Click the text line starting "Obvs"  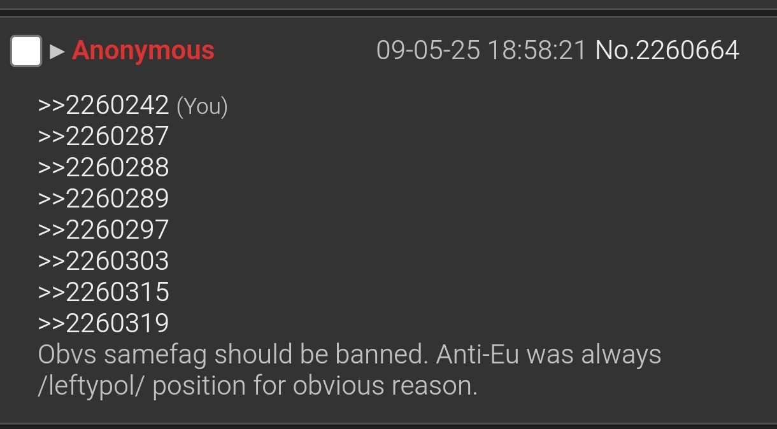coord(350,355)
